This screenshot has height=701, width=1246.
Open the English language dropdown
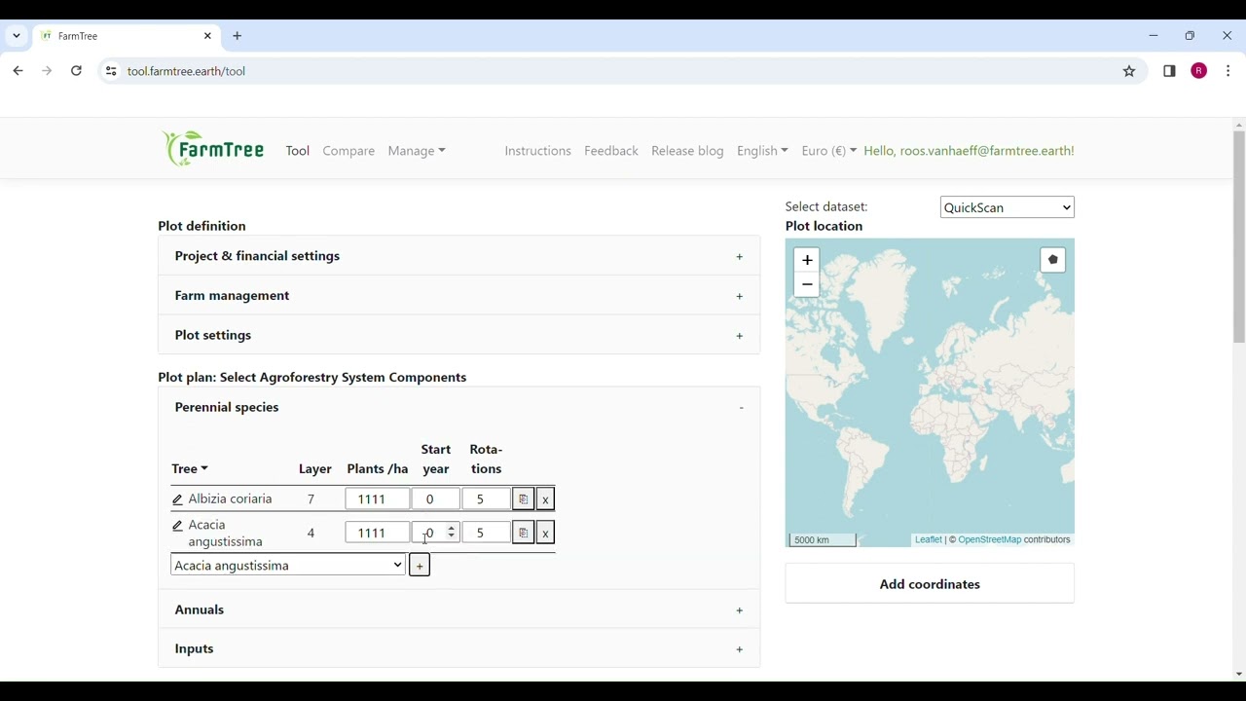(762, 151)
